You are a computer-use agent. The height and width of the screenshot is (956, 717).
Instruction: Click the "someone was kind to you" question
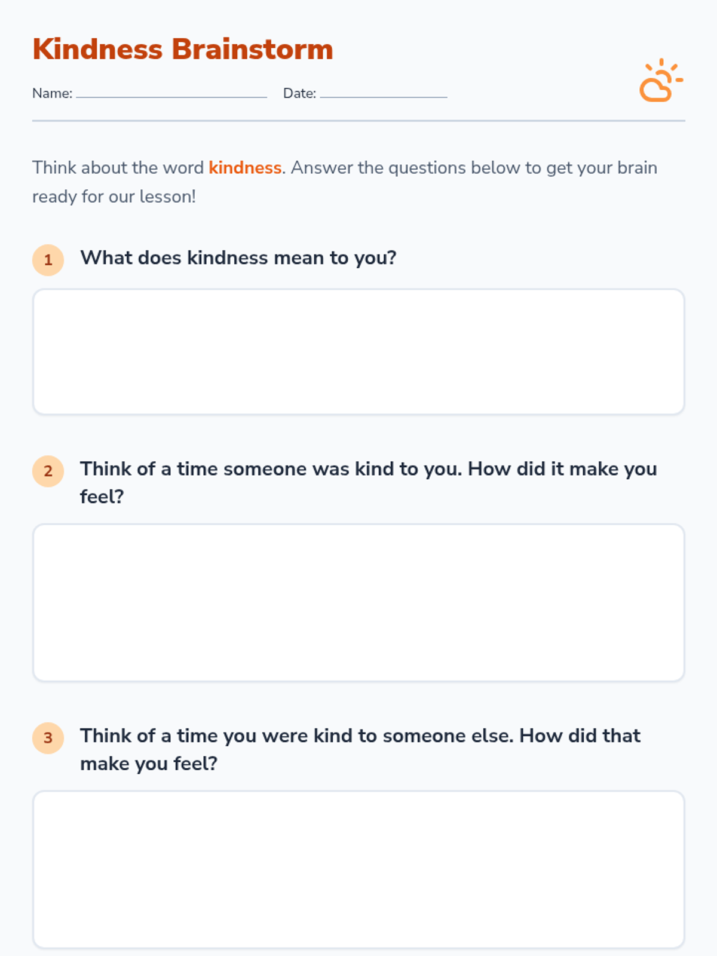(x=368, y=470)
